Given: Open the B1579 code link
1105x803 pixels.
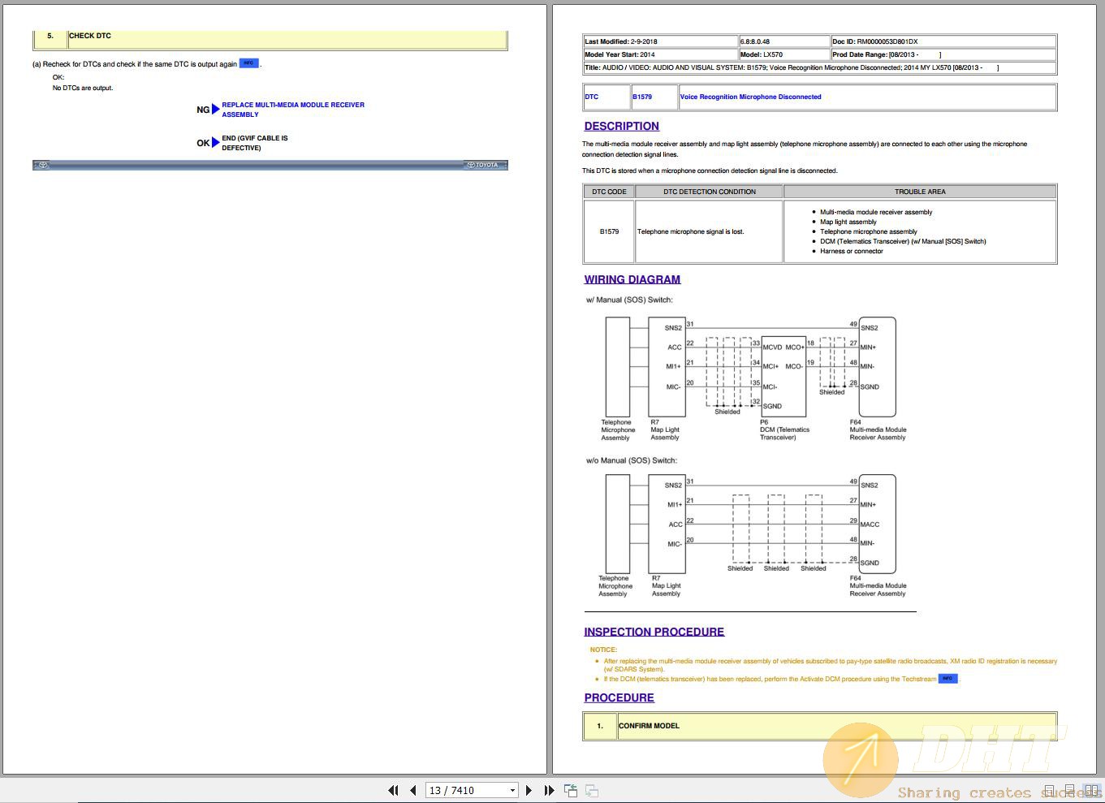Looking at the screenshot, I should click(642, 97).
